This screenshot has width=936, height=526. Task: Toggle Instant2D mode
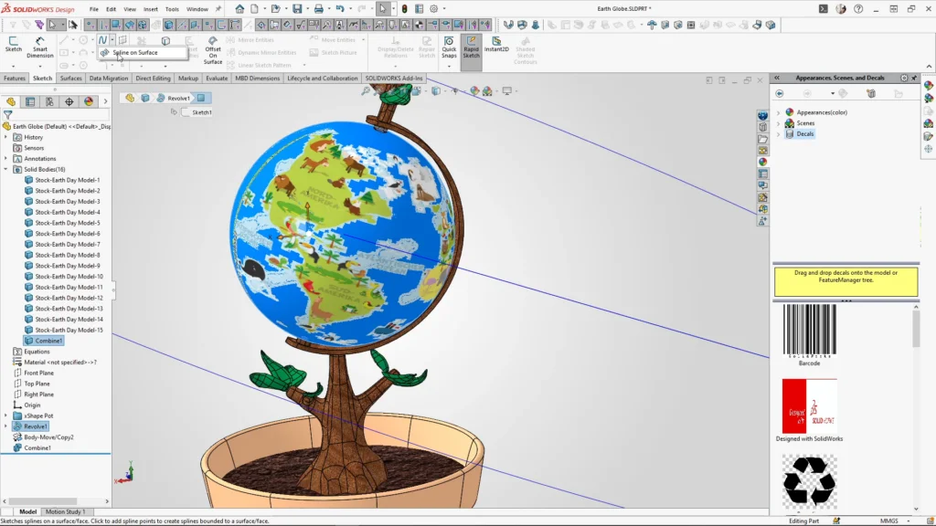tap(496, 45)
